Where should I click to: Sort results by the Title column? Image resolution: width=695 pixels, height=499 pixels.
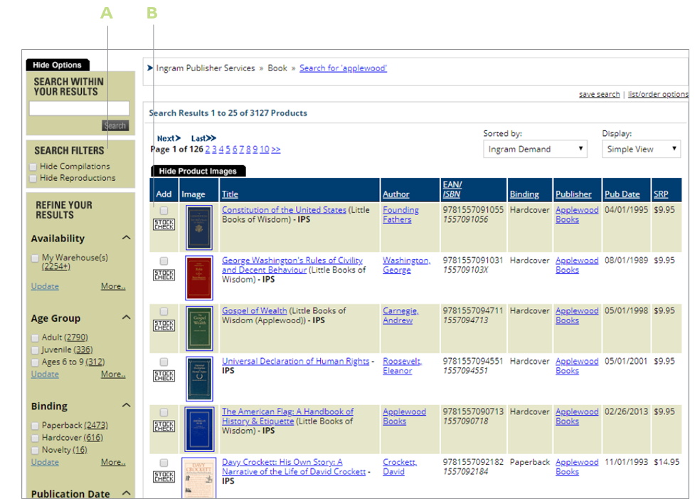point(230,194)
